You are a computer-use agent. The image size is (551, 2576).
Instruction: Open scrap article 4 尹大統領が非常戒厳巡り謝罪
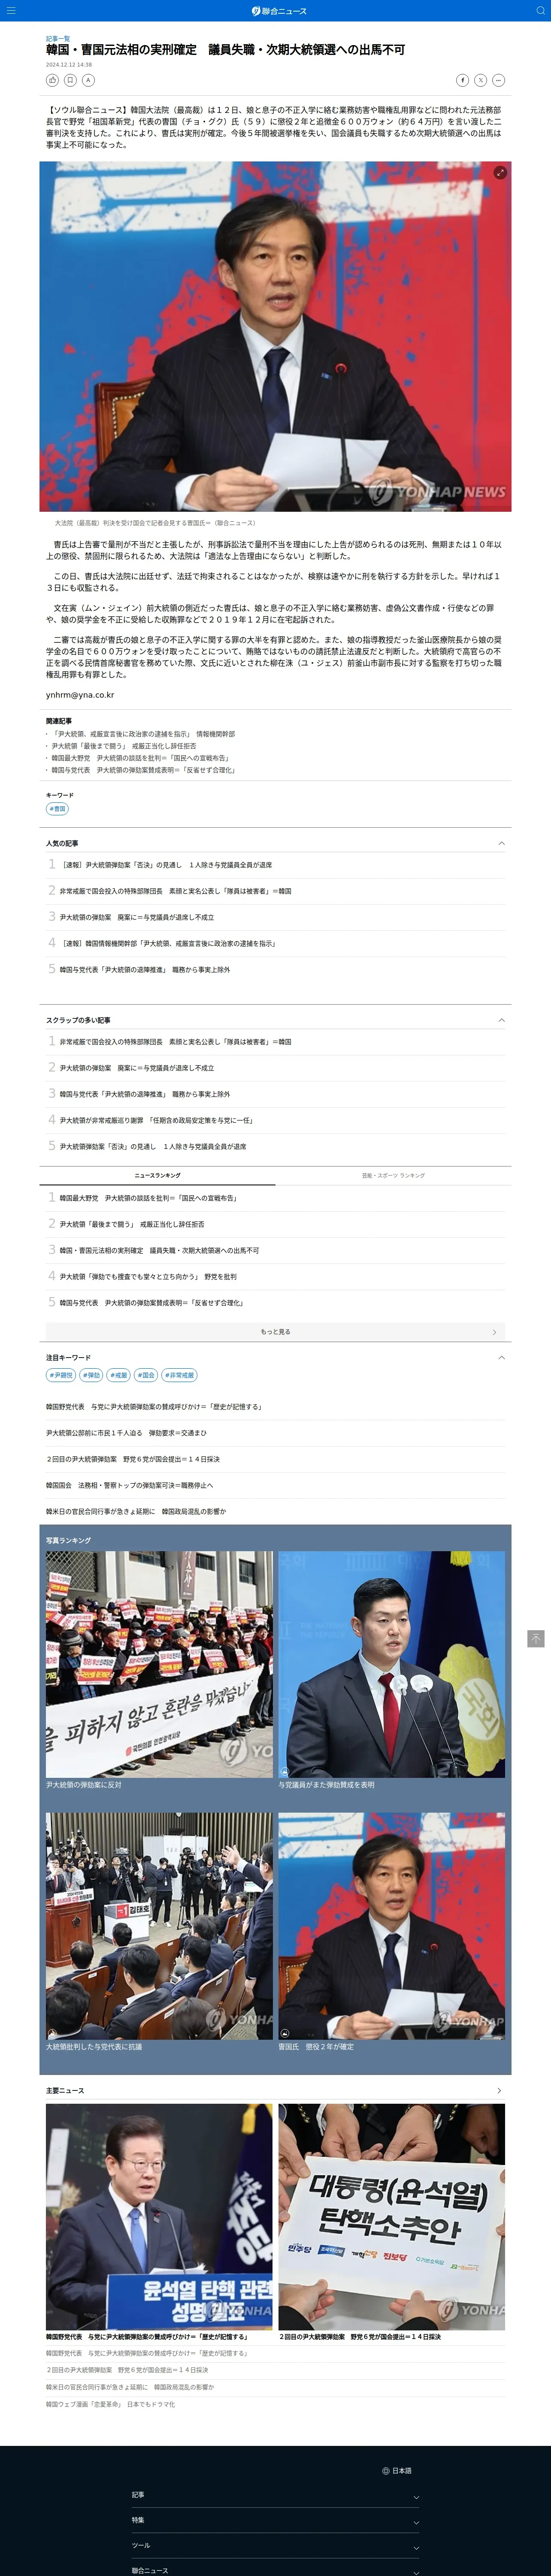pos(156,1120)
